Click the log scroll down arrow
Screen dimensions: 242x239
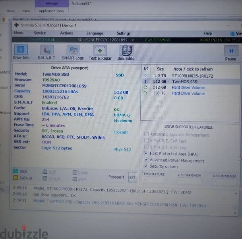click(x=235, y=214)
